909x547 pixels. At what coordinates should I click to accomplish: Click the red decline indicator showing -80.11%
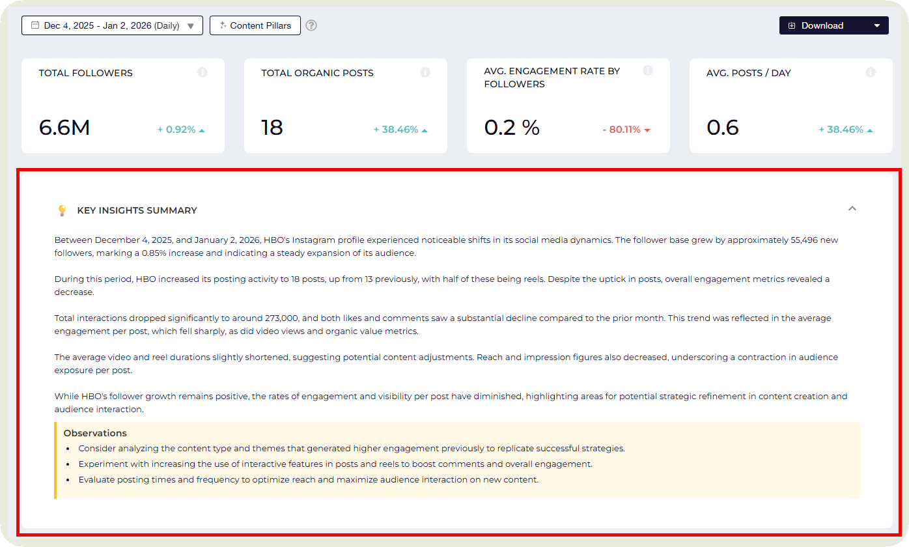[626, 130]
